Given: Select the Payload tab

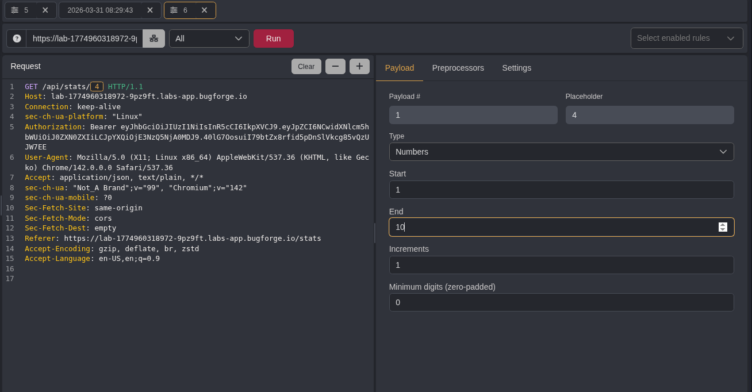Looking at the screenshot, I should pyautogui.click(x=399, y=68).
